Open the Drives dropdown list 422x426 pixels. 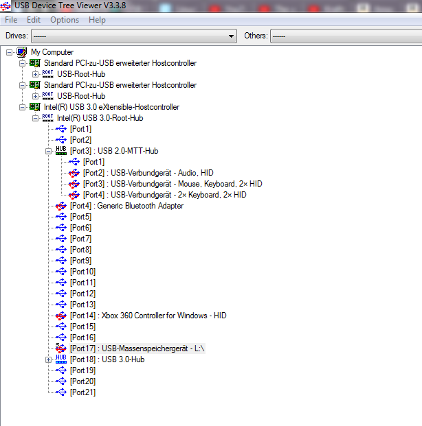pos(134,36)
